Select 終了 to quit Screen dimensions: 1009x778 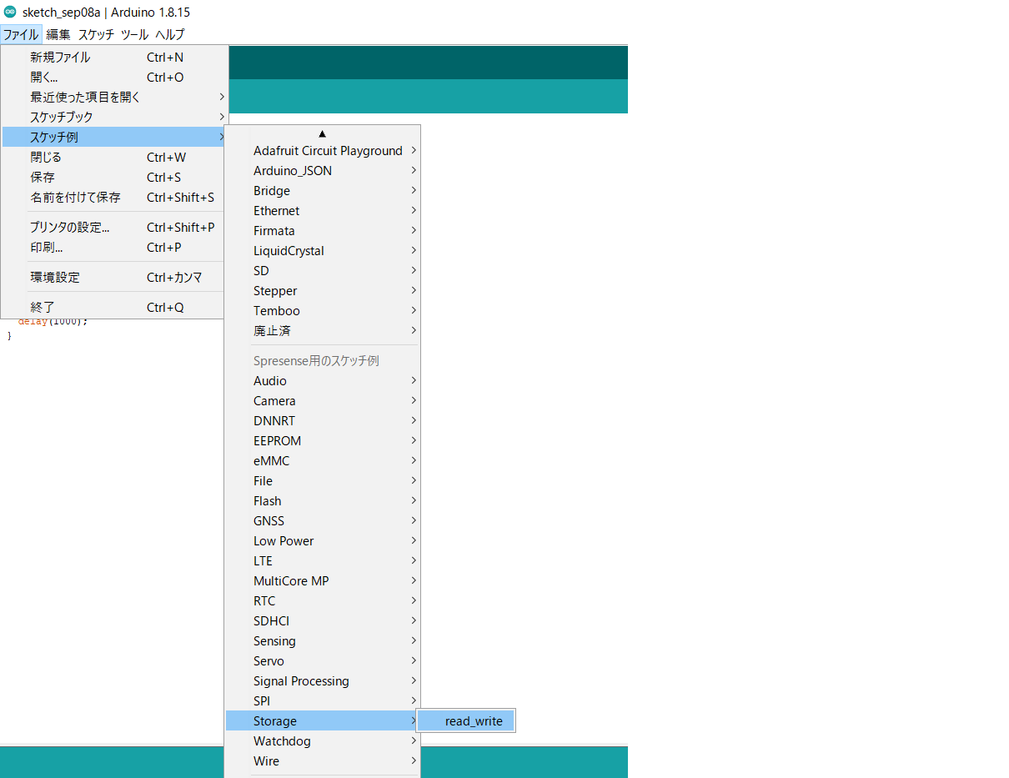point(114,308)
